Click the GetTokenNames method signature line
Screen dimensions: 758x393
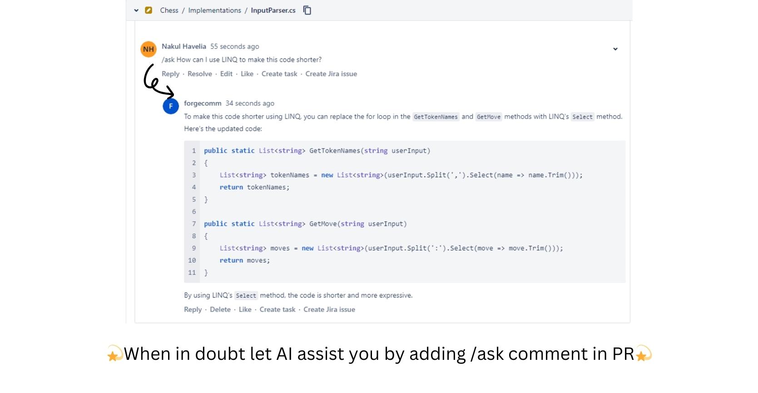point(317,150)
